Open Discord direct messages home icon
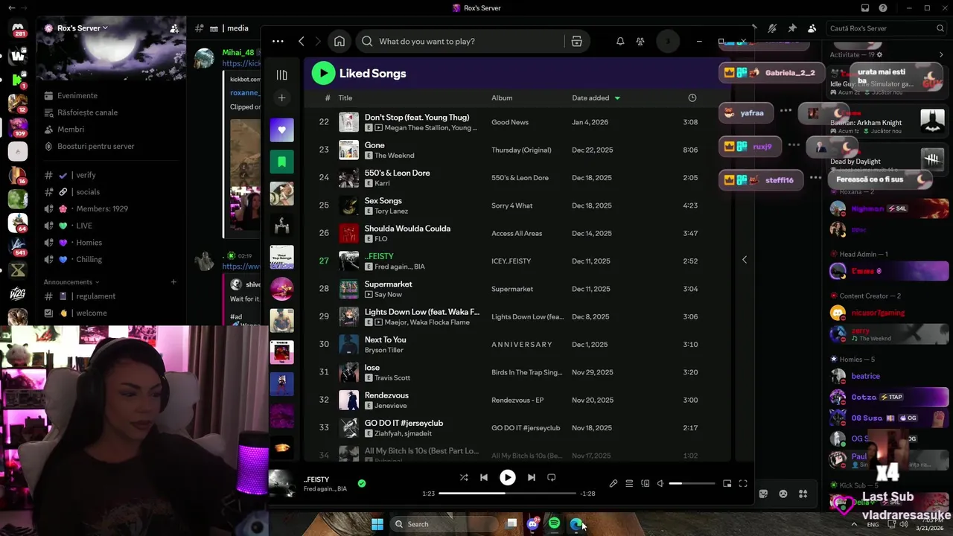 (18, 30)
